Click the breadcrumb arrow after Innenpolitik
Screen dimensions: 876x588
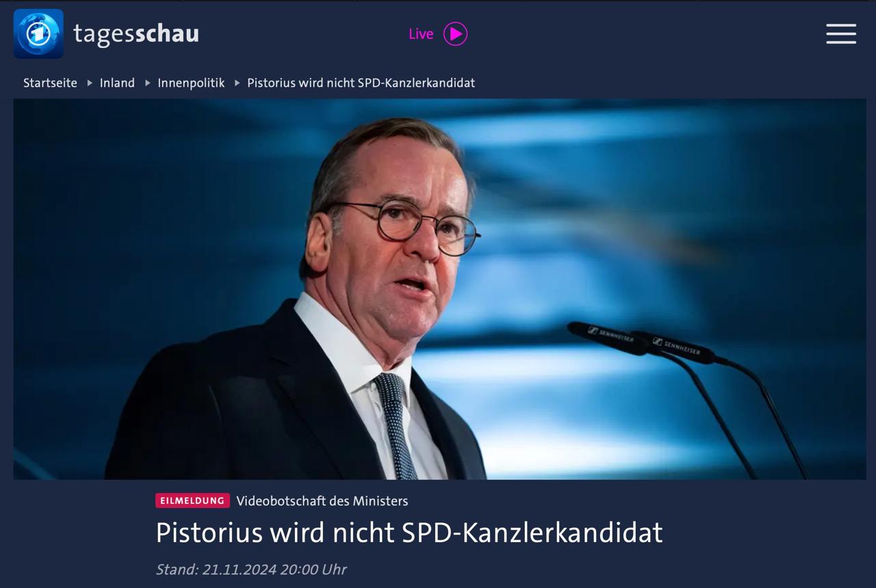tap(237, 83)
